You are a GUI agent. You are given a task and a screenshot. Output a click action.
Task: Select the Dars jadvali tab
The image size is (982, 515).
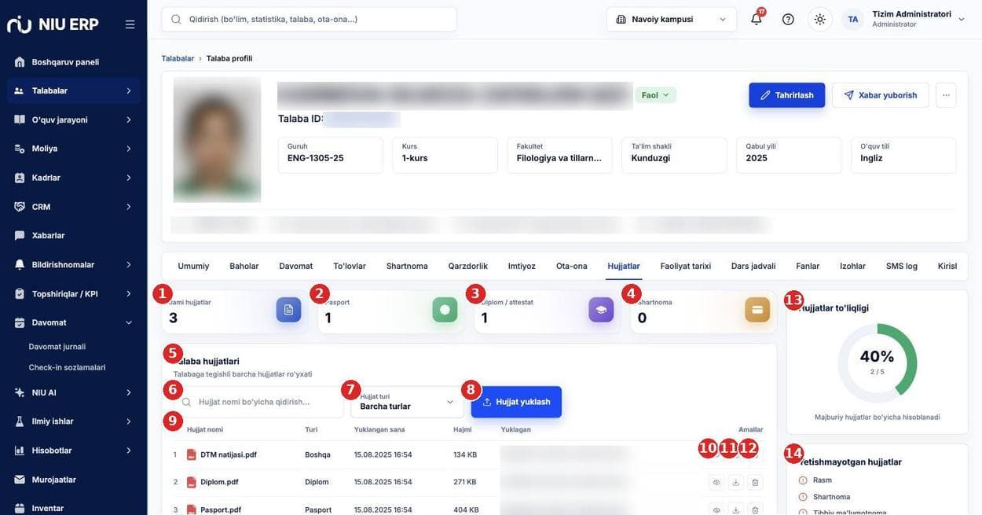click(x=753, y=266)
